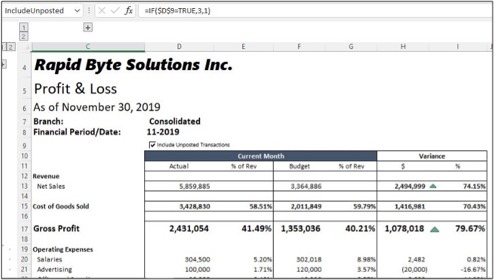Image resolution: width=494 pixels, height=280 pixels.
Task: Select Net Sales actual 5,859,885
Action: click(195, 186)
